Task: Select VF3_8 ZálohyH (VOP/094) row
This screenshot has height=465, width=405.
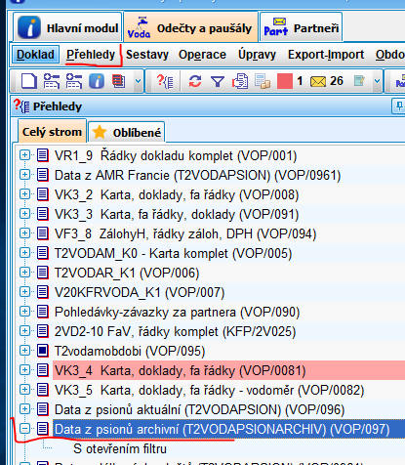Action: (x=185, y=233)
